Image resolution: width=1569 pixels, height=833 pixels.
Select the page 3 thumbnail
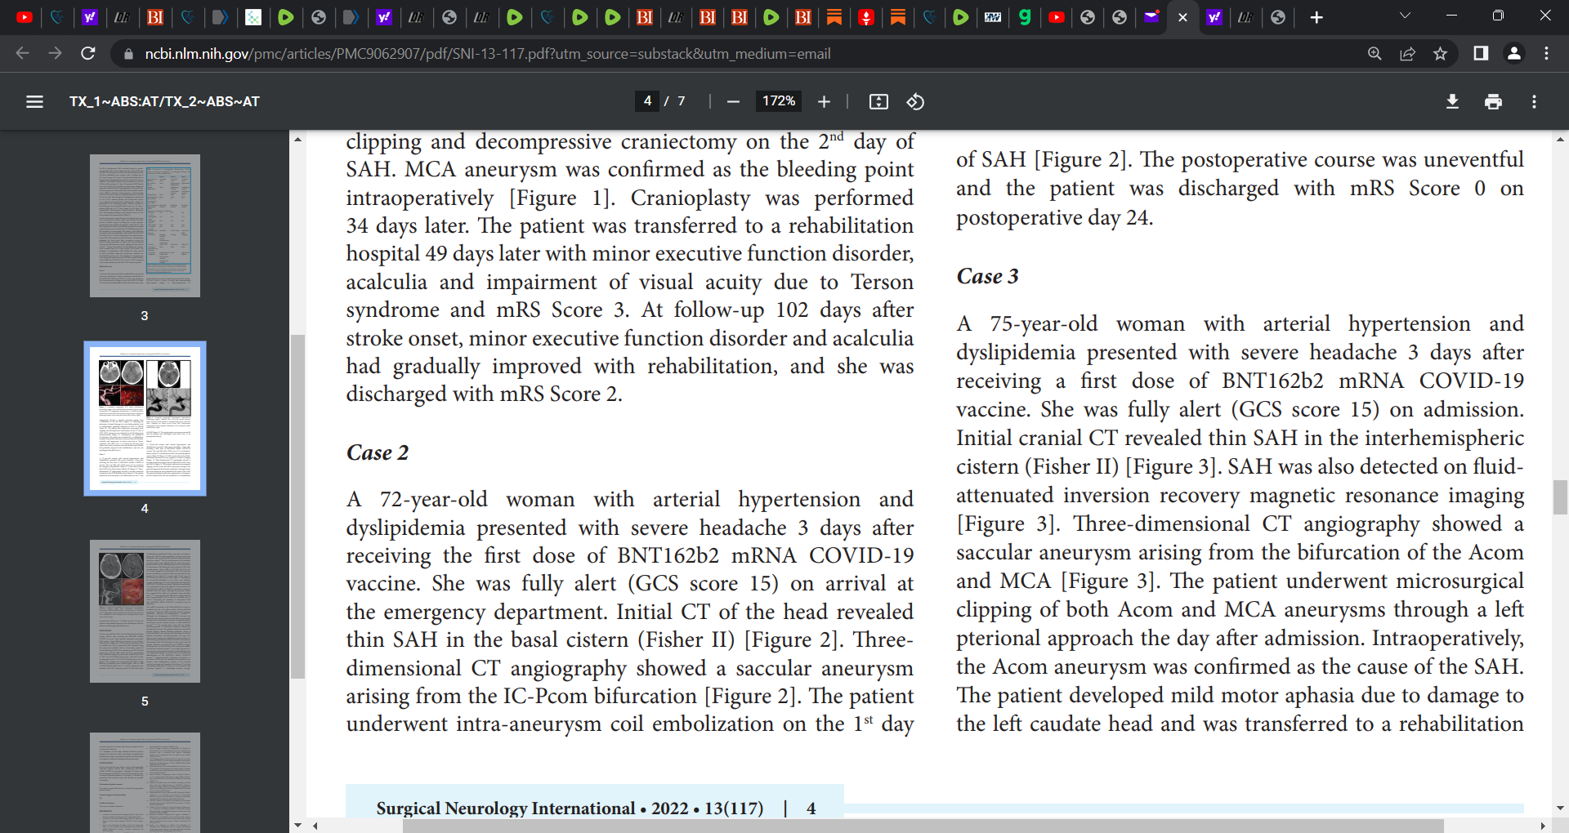click(x=145, y=225)
